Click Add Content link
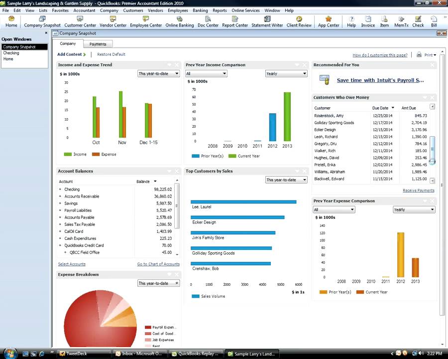448x359 pixels. [x=71, y=54]
